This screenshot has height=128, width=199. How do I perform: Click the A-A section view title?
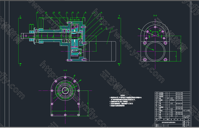pyautogui.click(x=65, y=70)
